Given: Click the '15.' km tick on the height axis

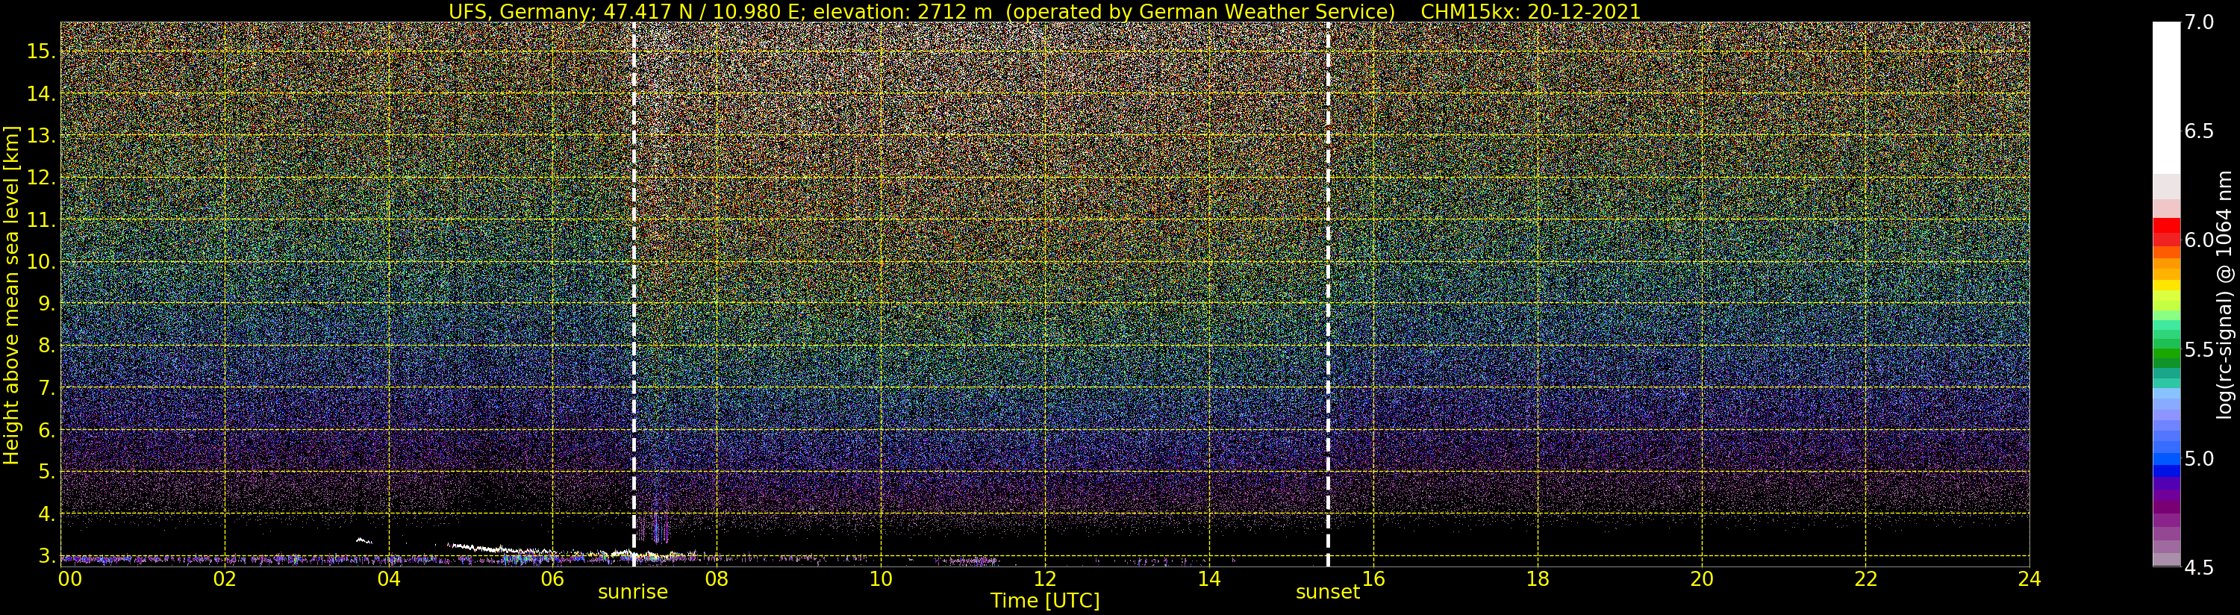Looking at the screenshot, I should 42,51.
